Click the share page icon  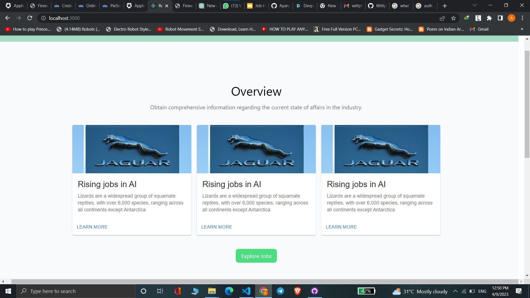(x=442, y=18)
